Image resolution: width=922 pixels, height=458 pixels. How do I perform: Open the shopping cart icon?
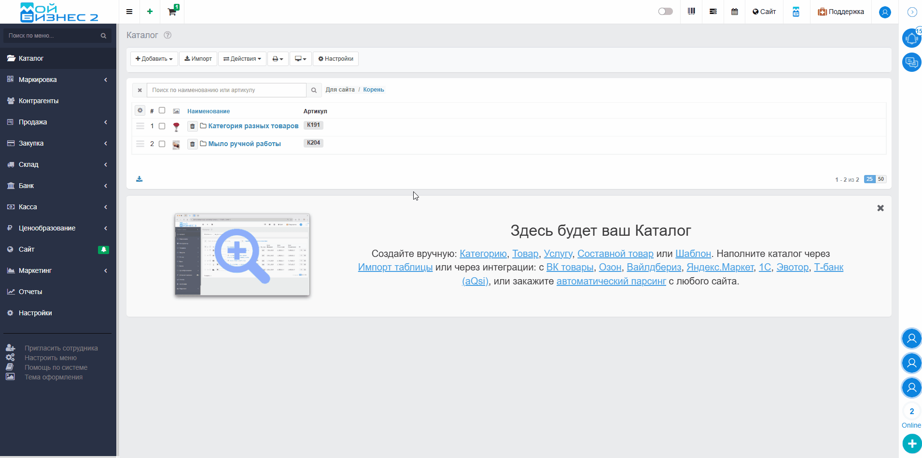click(x=172, y=12)
